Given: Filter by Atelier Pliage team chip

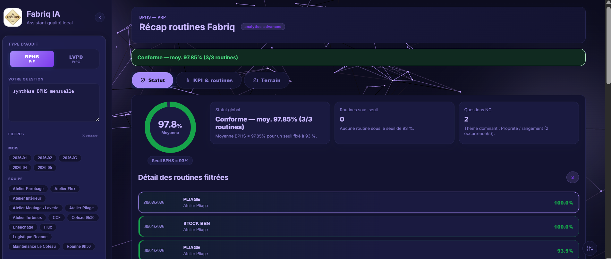Looking at the screenshot, I should [x=81, y=208].
